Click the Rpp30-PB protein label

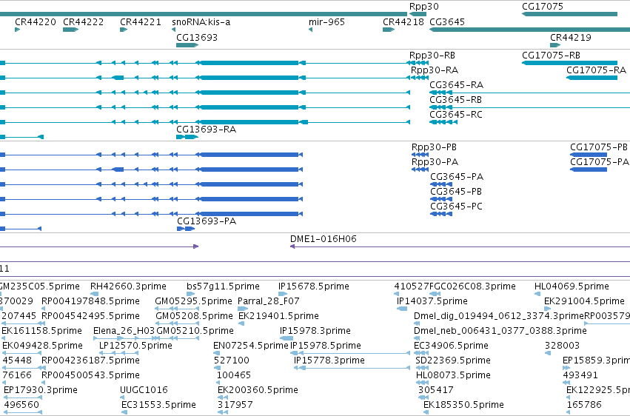tap(434, 147)
